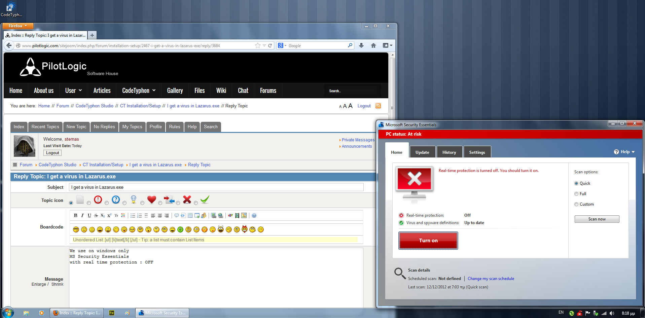Choose the Full scan option
The image size is (645, 318).
point(576,194)
